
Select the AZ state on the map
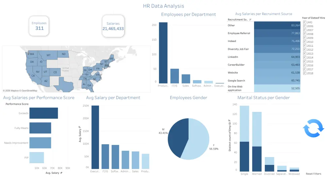tap(45, 81)
